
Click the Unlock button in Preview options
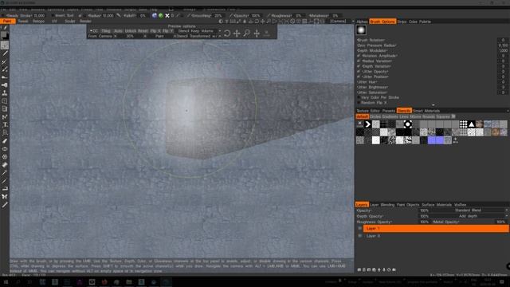131,31
